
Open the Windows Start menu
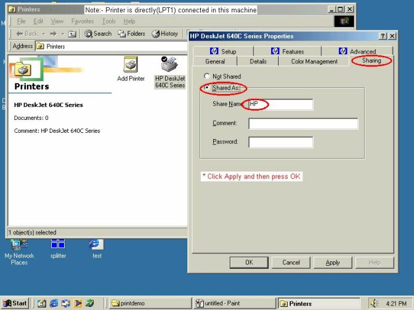tap(16, 303)
